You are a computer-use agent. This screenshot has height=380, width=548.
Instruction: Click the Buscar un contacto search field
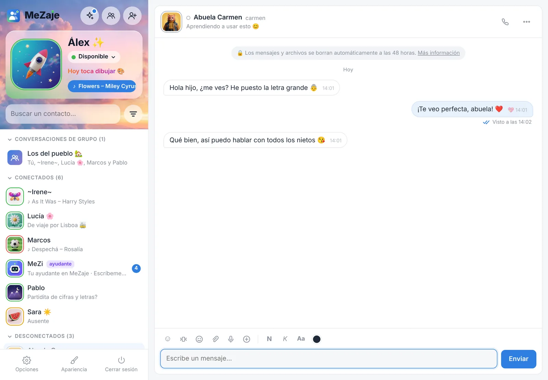click(63, 114)
